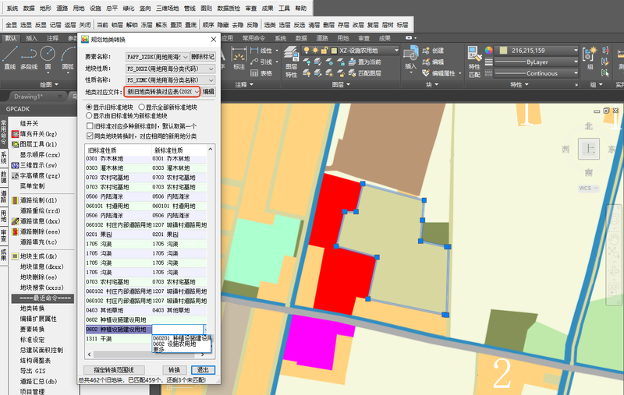Click 填充开关(kg) in the GPCADK panel
The width and height of the screenshot is (624, 395).
pos(35,134)
